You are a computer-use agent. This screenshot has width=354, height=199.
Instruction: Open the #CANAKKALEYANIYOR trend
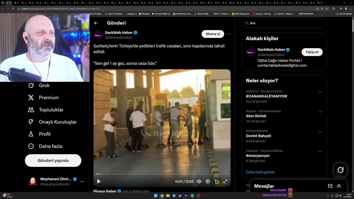pyautogui.click(x=266, y=96)
